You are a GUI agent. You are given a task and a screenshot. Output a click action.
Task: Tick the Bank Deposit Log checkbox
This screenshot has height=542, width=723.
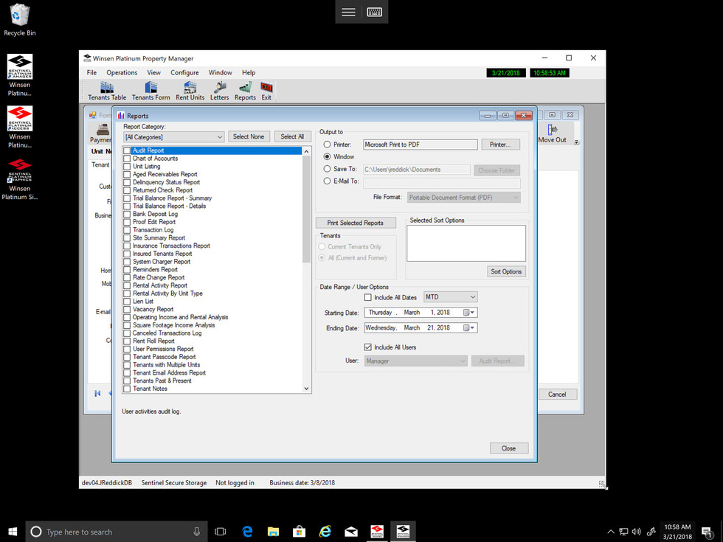(127, 215)
